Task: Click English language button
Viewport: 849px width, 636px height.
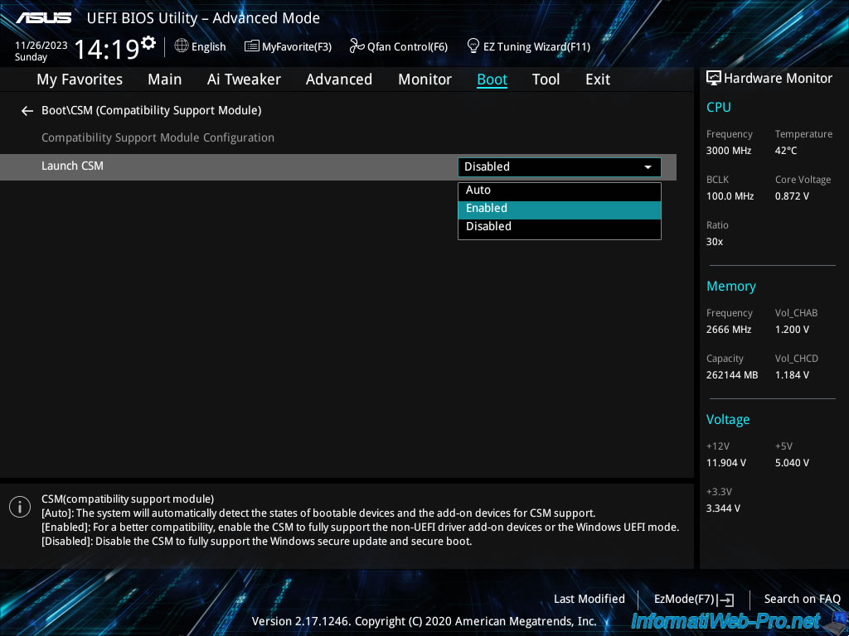Action: (x=208, y=46)
